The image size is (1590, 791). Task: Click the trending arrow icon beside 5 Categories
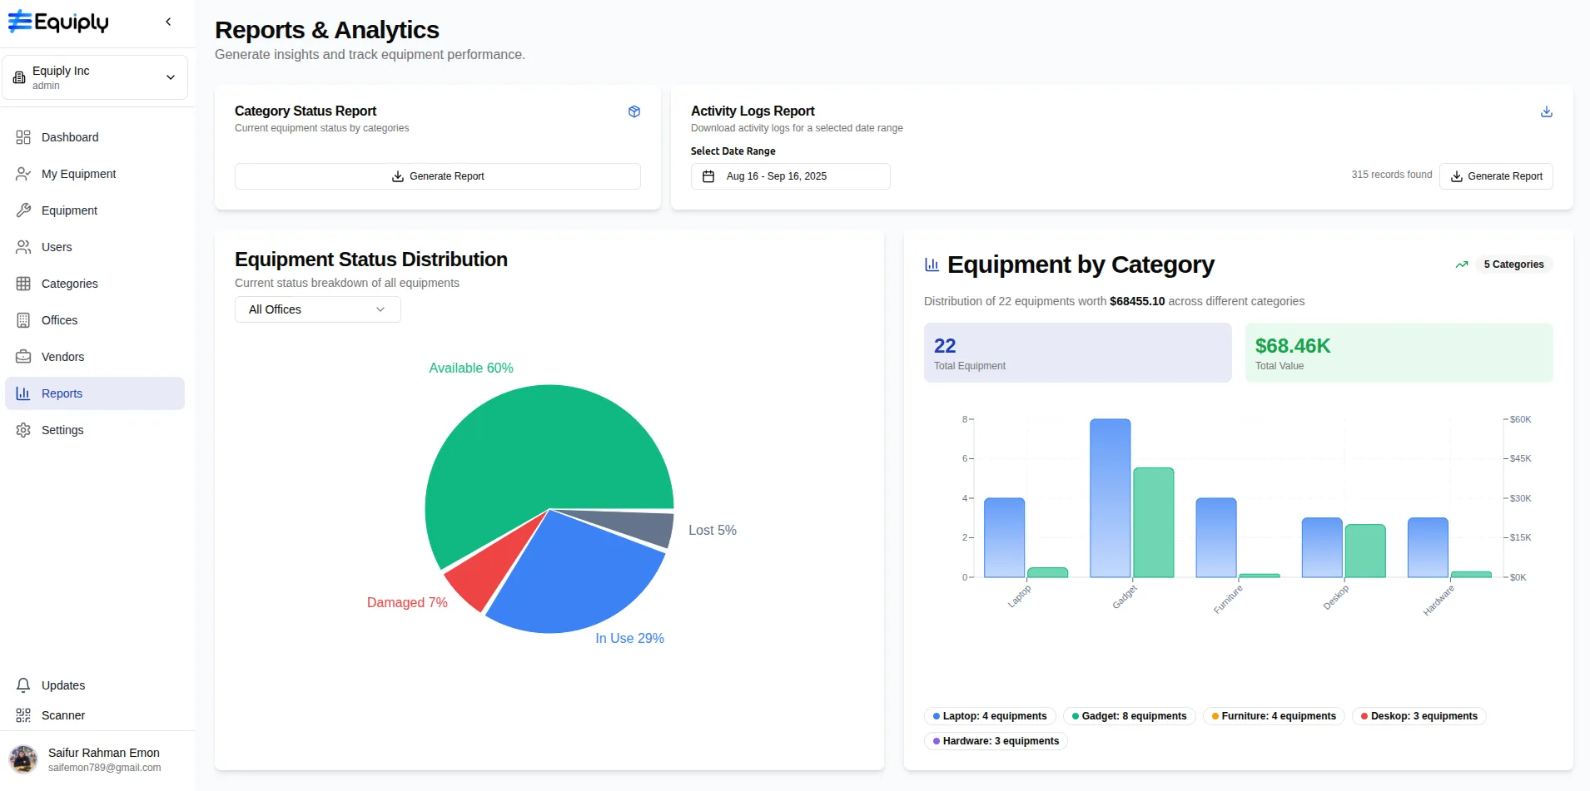tap(1461, 264)
